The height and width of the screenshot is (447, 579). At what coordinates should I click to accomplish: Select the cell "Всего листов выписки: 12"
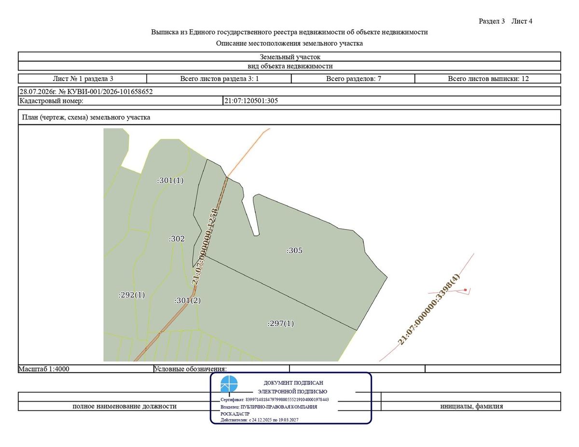(488, 79)
